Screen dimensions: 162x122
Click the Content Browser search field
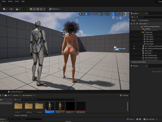pyautogui.click(x=48, y=100)
